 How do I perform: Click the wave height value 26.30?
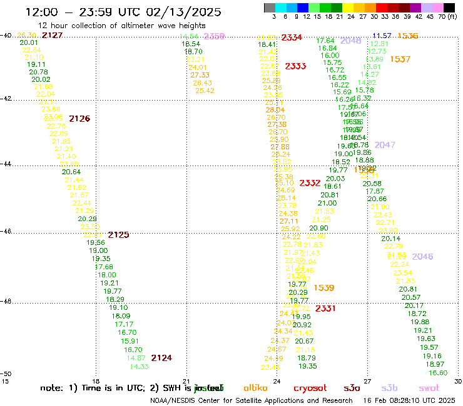[x=26, y=35]
